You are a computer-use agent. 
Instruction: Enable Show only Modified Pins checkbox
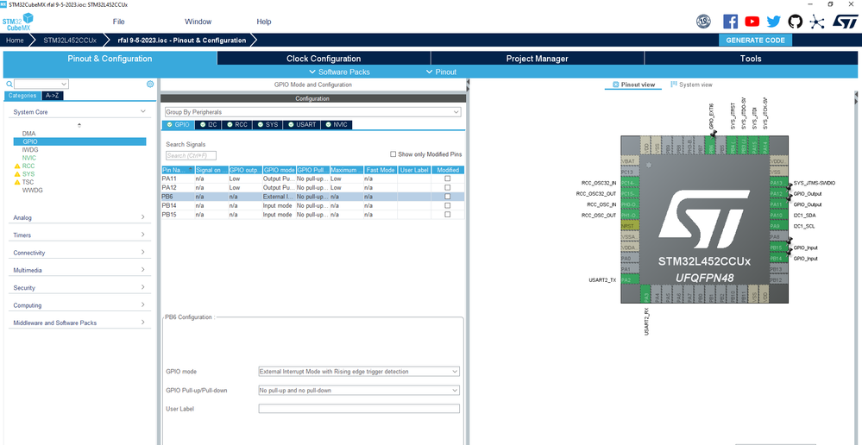click(393, 154)
